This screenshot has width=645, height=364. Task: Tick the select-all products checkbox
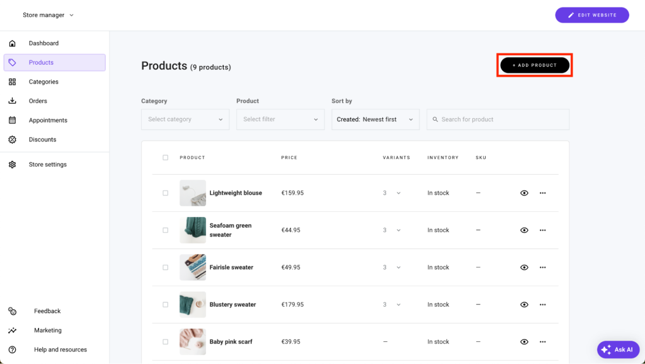(165, 158)
